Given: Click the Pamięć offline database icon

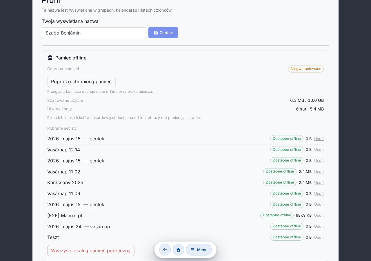Looking at the screenshot, I should pyautogui.click(x=50, y=58).
